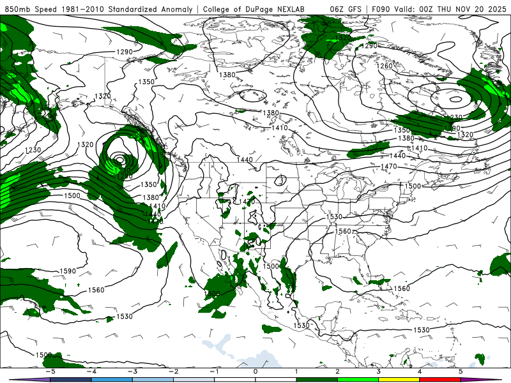
Task: Click the "1590" height contour label
Action: pos(68,271)
